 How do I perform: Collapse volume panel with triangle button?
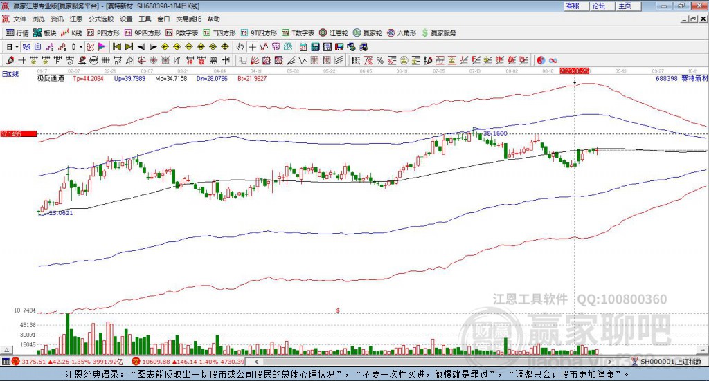pos(7,350)
